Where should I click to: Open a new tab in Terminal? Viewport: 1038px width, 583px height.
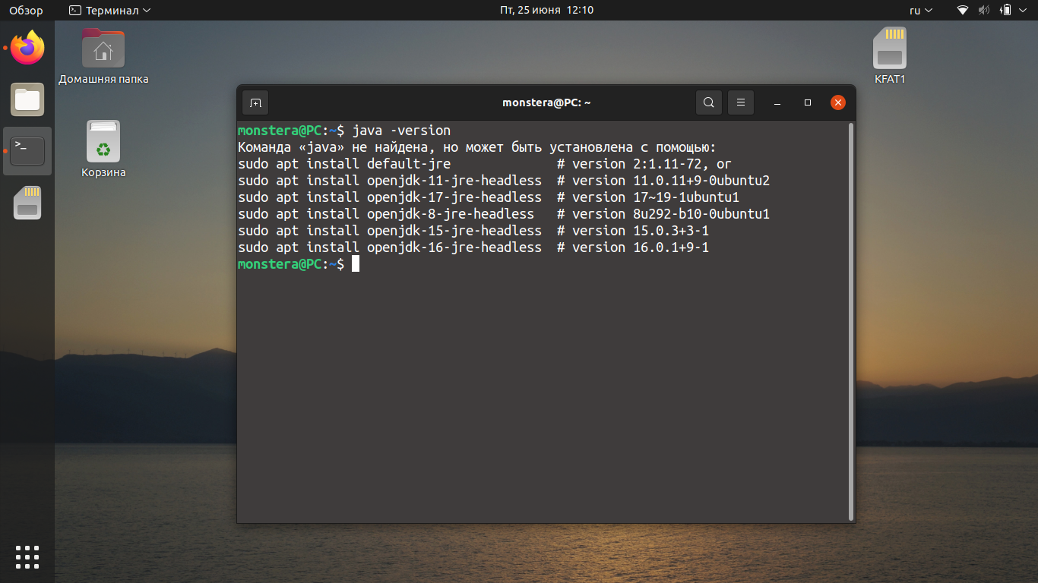[x=255, y=102]
